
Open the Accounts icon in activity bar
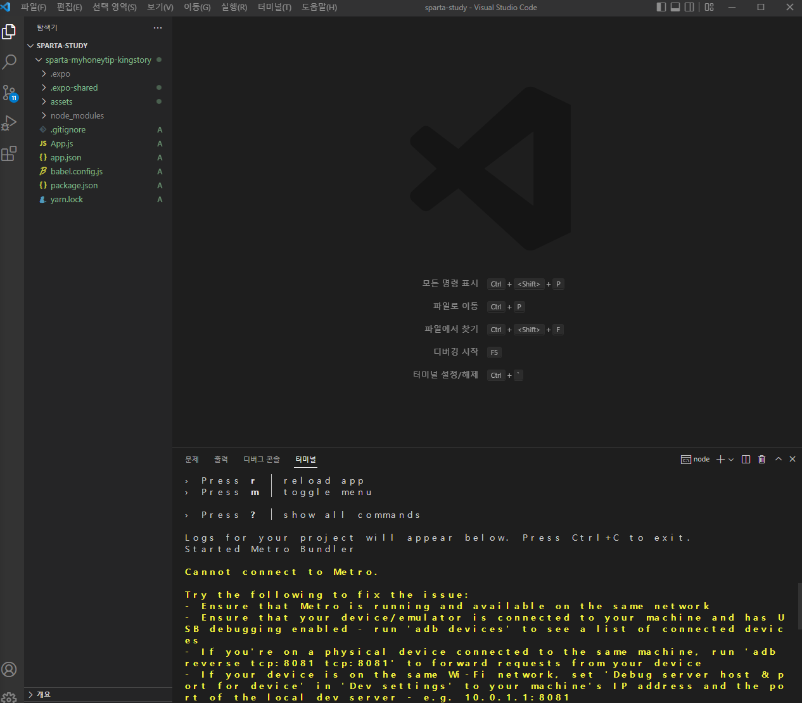[x=10, y=669]
